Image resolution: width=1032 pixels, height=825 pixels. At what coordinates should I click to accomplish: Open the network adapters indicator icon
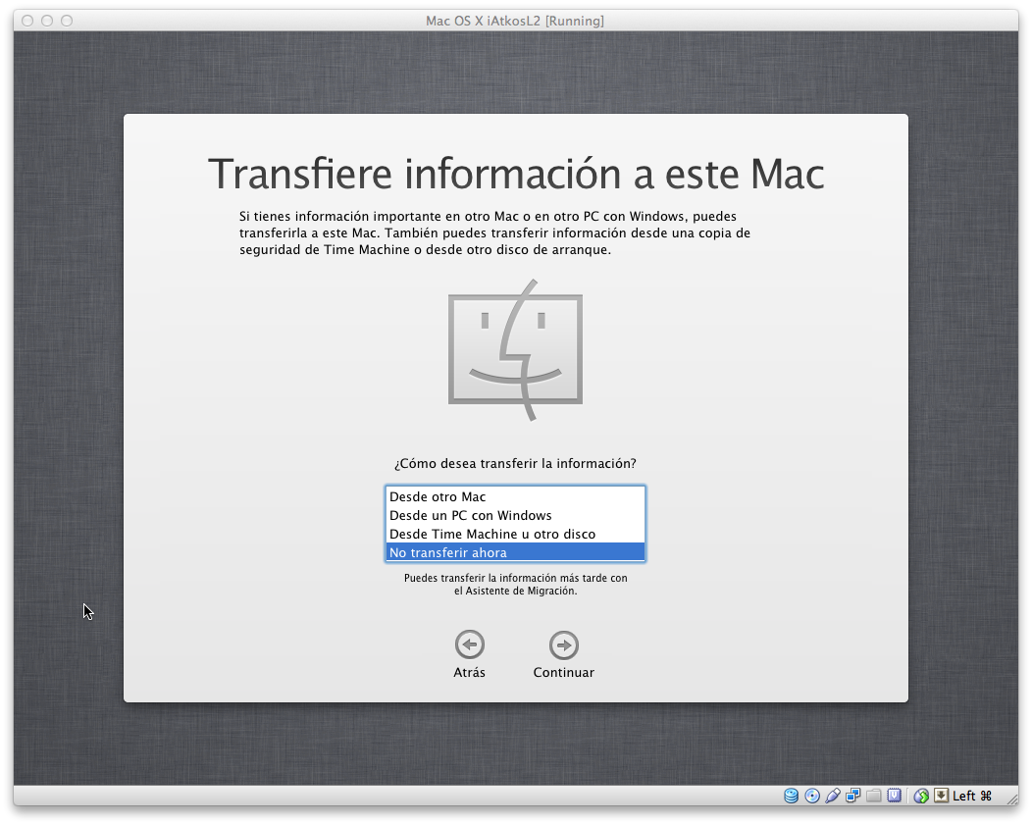click(853, 796)
